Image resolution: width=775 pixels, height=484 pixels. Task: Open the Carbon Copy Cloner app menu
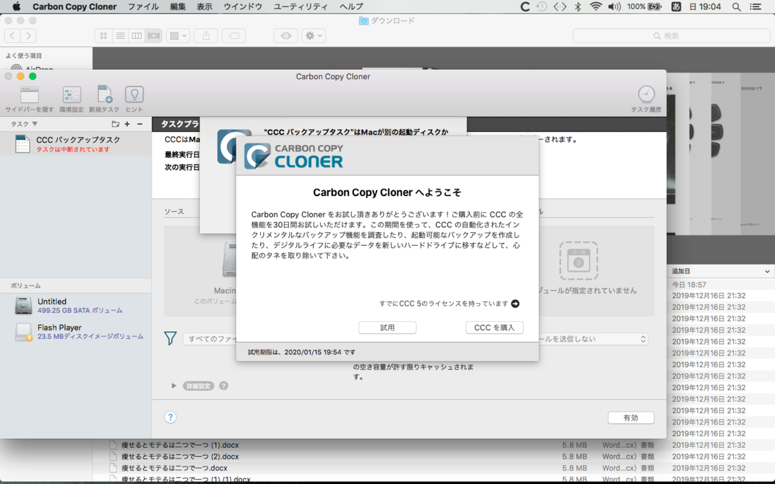[x=75, y=6]
